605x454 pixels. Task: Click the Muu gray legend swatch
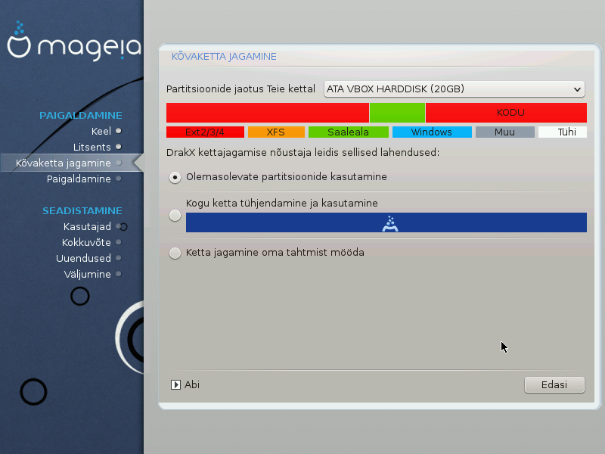click(504, 132)
